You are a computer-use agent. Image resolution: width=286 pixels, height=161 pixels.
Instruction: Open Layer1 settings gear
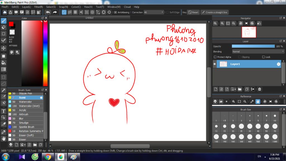click(x=278, y=64)
